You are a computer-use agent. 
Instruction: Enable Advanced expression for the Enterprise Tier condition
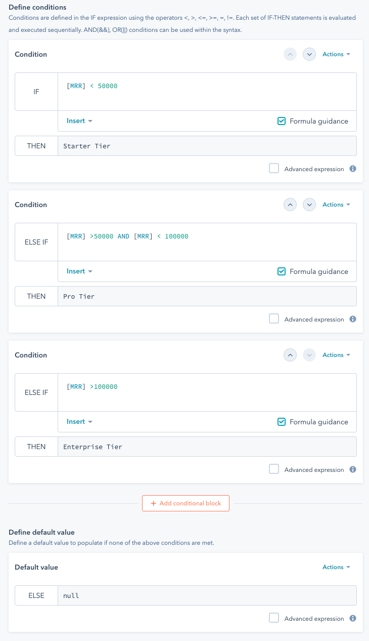pos(273,469)
